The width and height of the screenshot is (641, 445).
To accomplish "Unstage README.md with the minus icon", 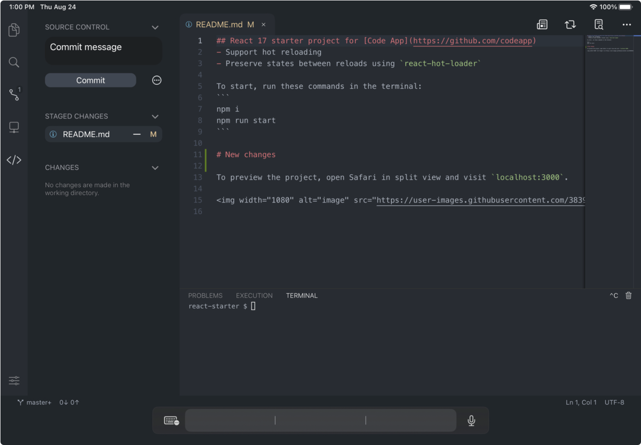I will click(x=137, y=134).
